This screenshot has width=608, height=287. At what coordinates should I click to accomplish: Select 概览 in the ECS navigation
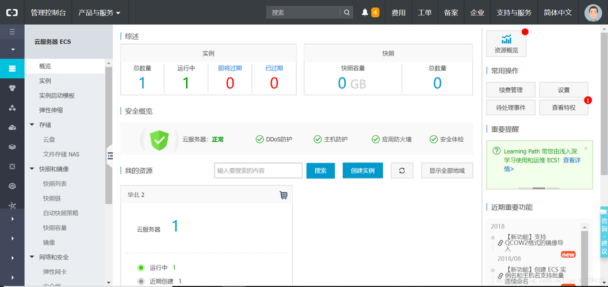(x=65, y=66)
